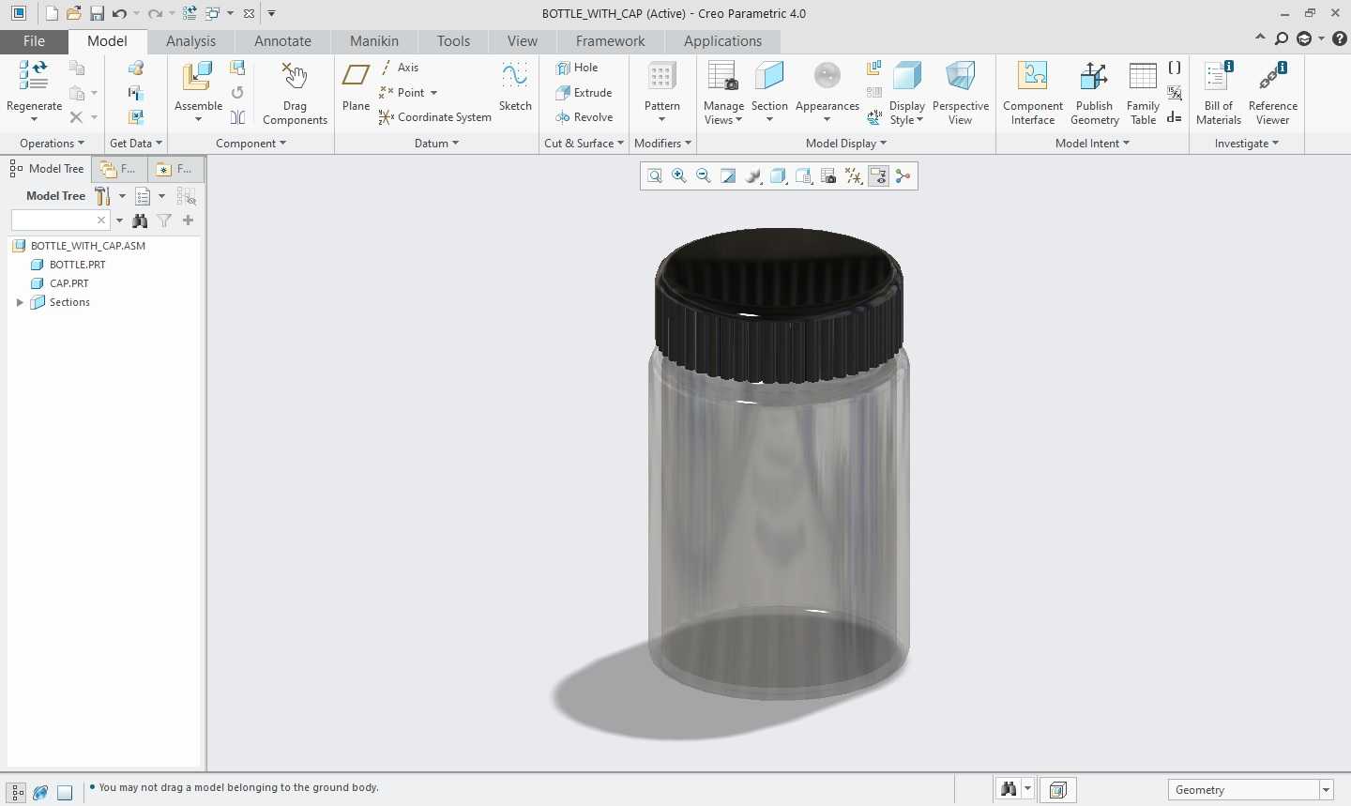Open model tree settings hammer icon

[x=102, y=196]
